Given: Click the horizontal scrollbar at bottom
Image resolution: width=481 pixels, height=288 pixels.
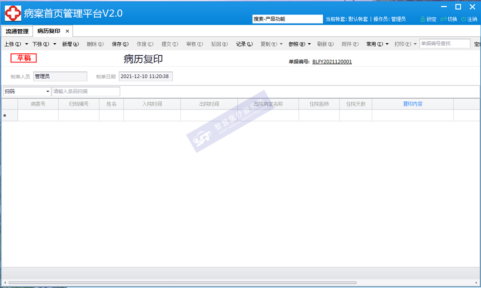Looking at the screenshot, I should [183, 282].
